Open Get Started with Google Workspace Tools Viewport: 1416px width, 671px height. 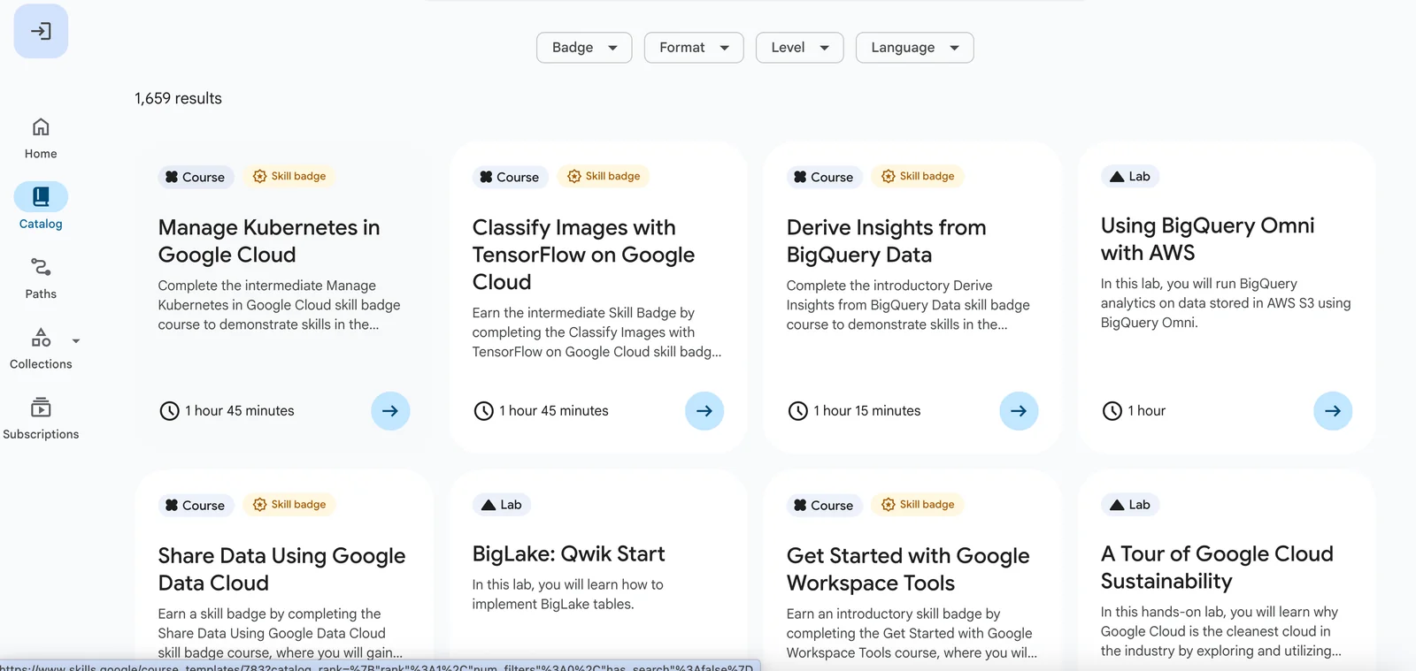point(907,569)
